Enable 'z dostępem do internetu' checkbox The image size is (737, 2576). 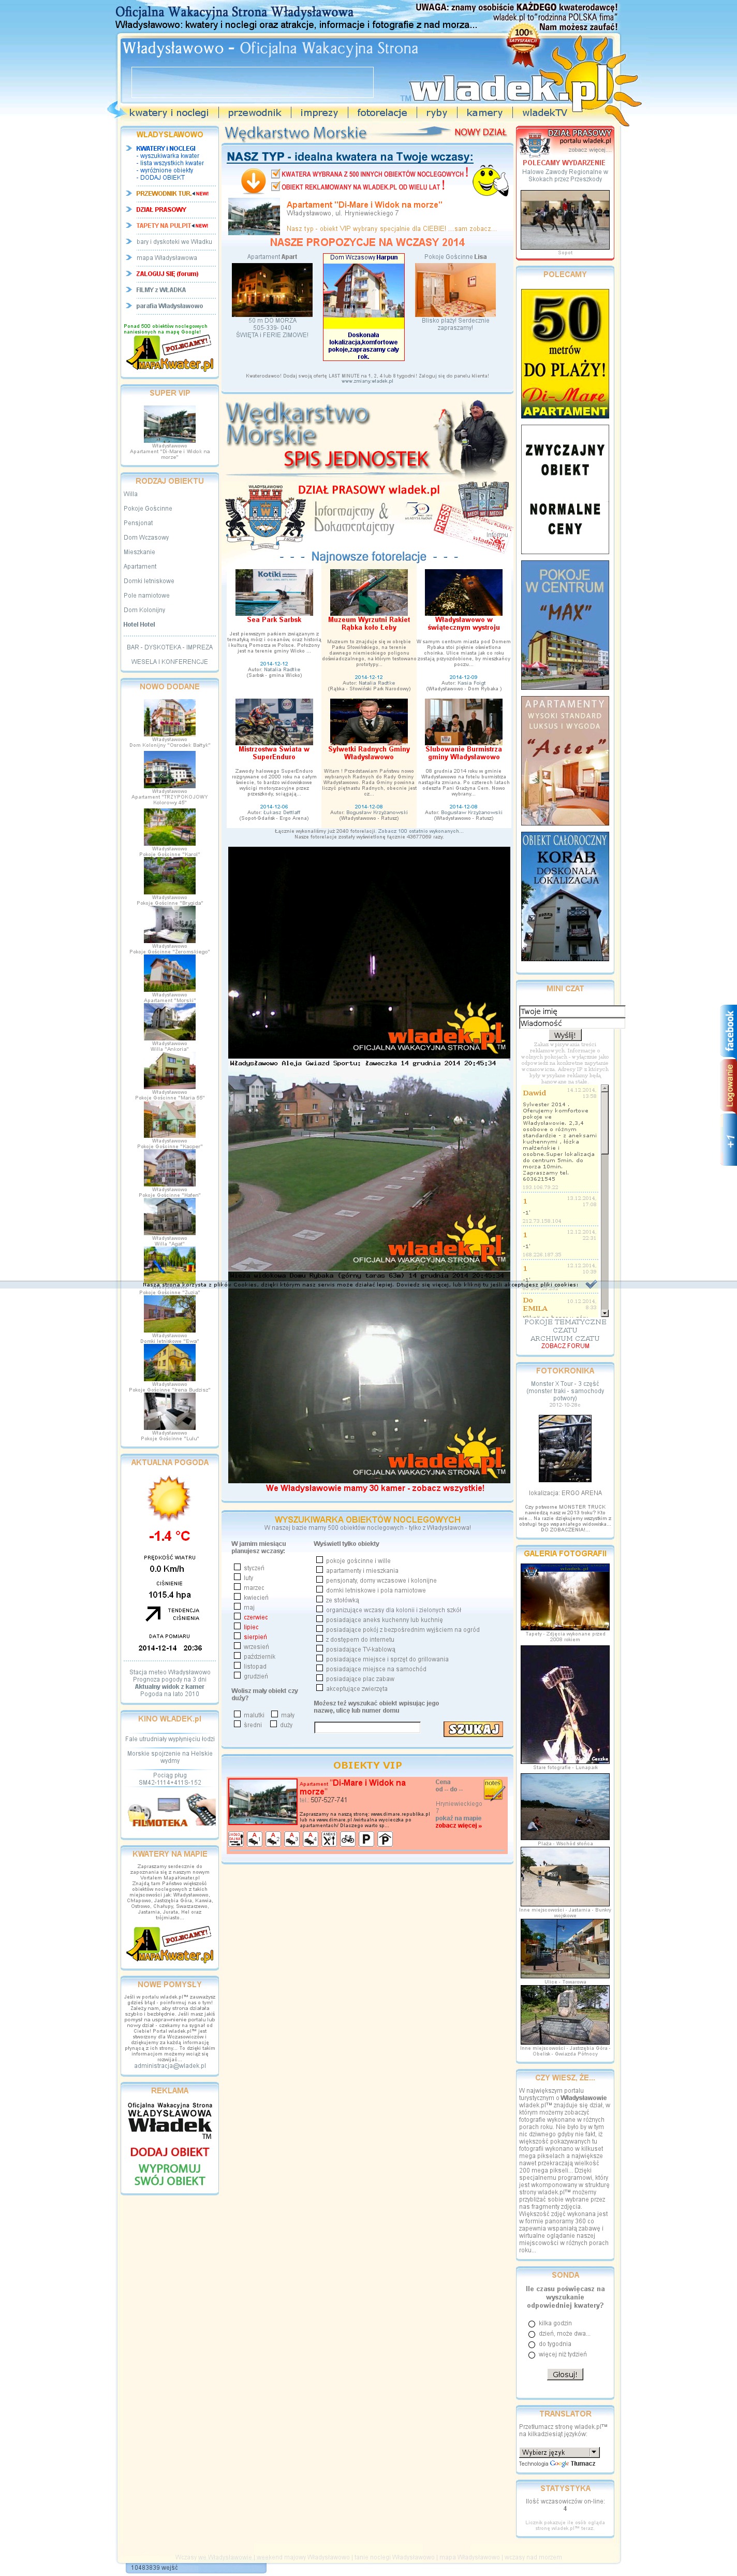[x=319, y=1638]
